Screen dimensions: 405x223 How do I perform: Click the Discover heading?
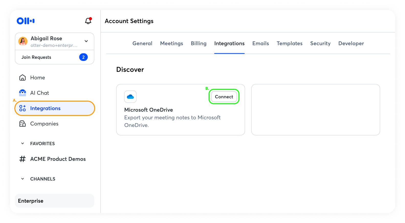(x=130, y=70)
